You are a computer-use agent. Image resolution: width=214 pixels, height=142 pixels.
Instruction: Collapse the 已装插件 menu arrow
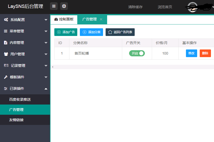pos(46,88)
